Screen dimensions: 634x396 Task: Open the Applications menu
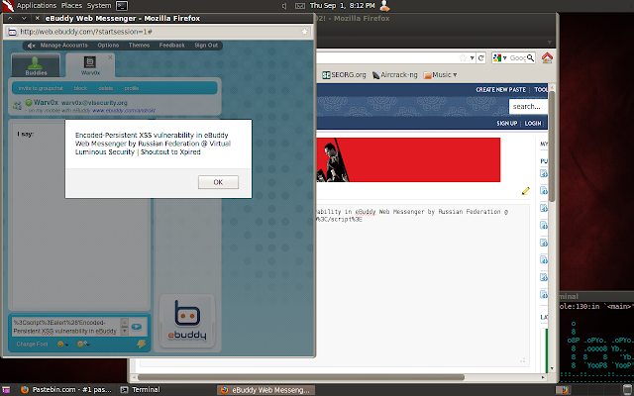coord(37,6)
